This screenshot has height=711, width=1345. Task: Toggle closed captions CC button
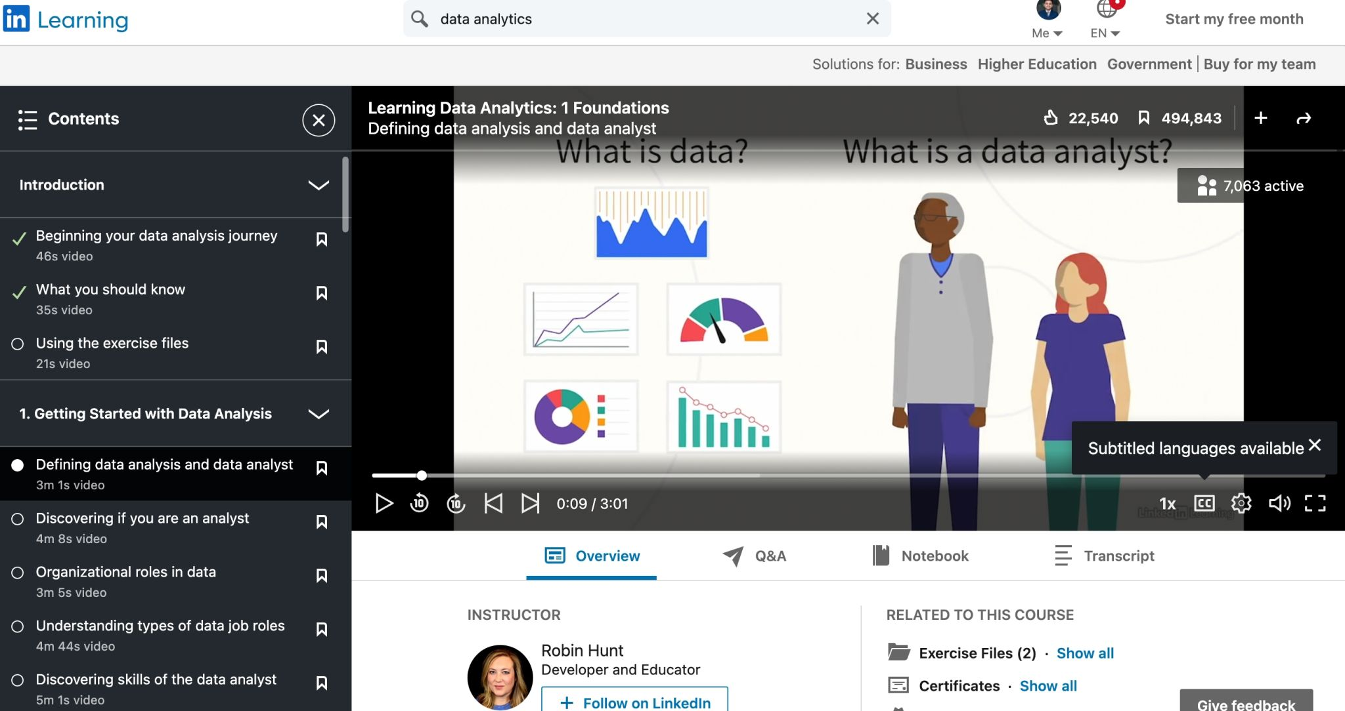1204,504
